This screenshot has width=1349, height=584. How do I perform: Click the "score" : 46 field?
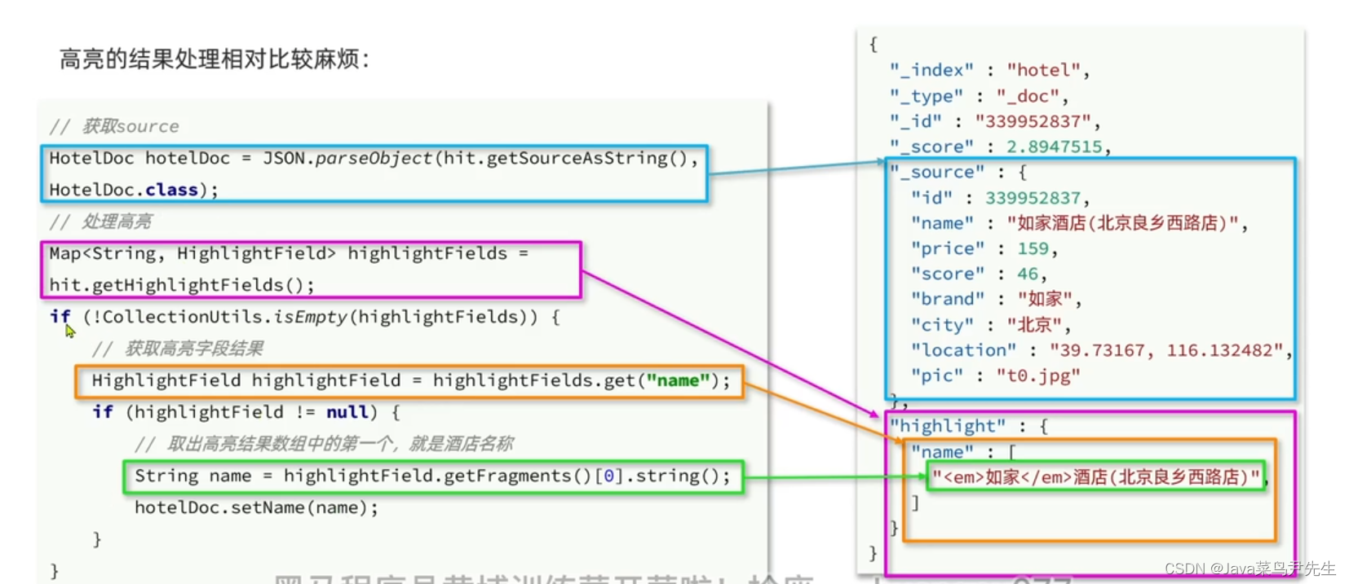pos(979,274)
